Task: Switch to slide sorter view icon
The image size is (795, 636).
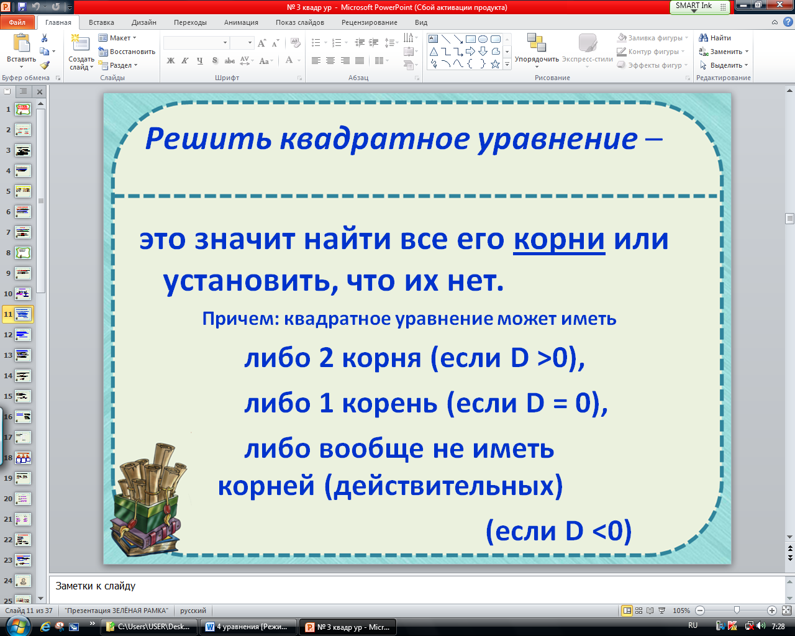Action: 639,611
